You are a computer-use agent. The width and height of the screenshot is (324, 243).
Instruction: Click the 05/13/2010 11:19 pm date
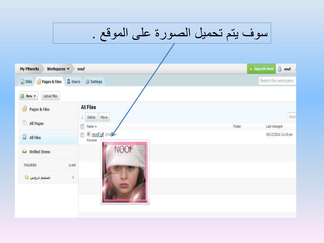point(279,134)
